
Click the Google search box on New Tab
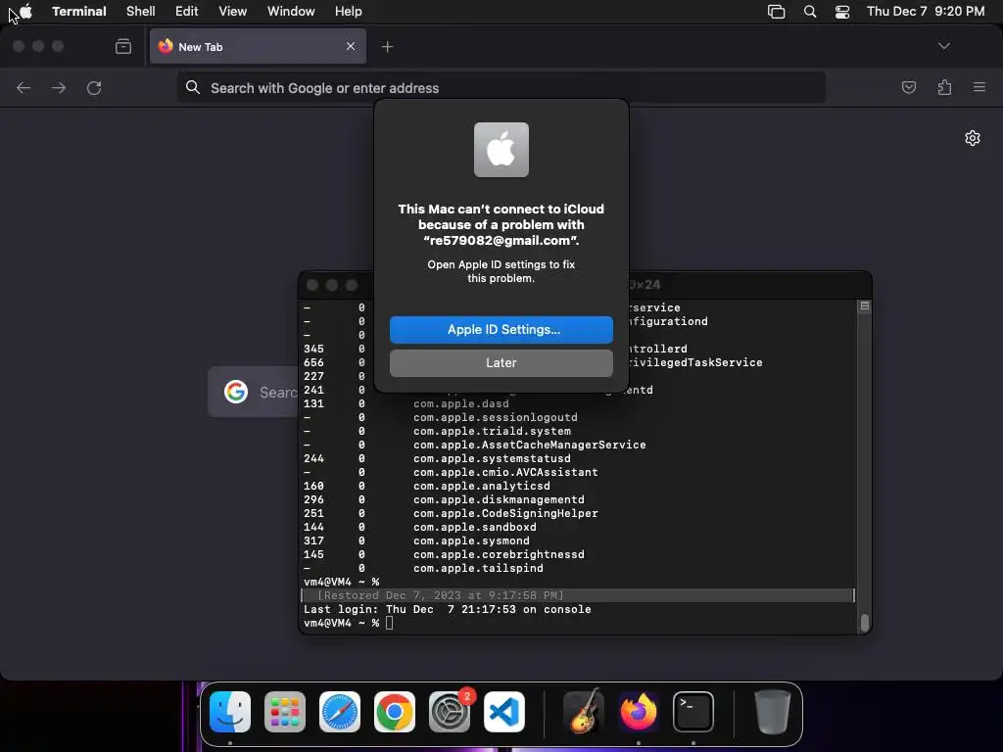[x=254, y=392]
